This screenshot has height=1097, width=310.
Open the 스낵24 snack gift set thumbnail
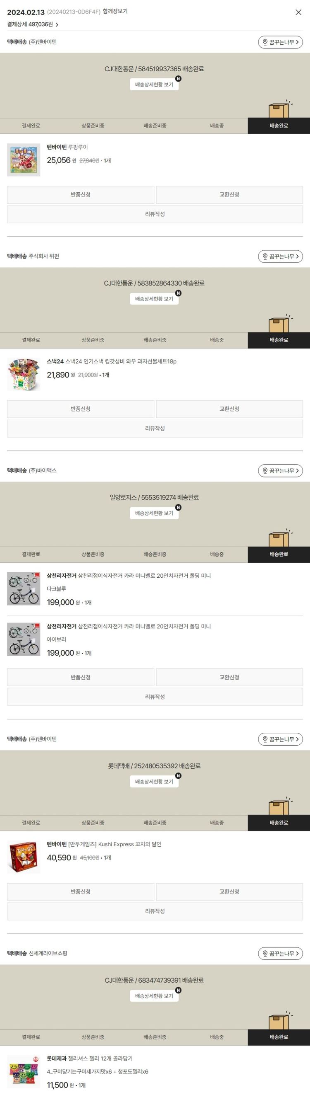(24, 374)
